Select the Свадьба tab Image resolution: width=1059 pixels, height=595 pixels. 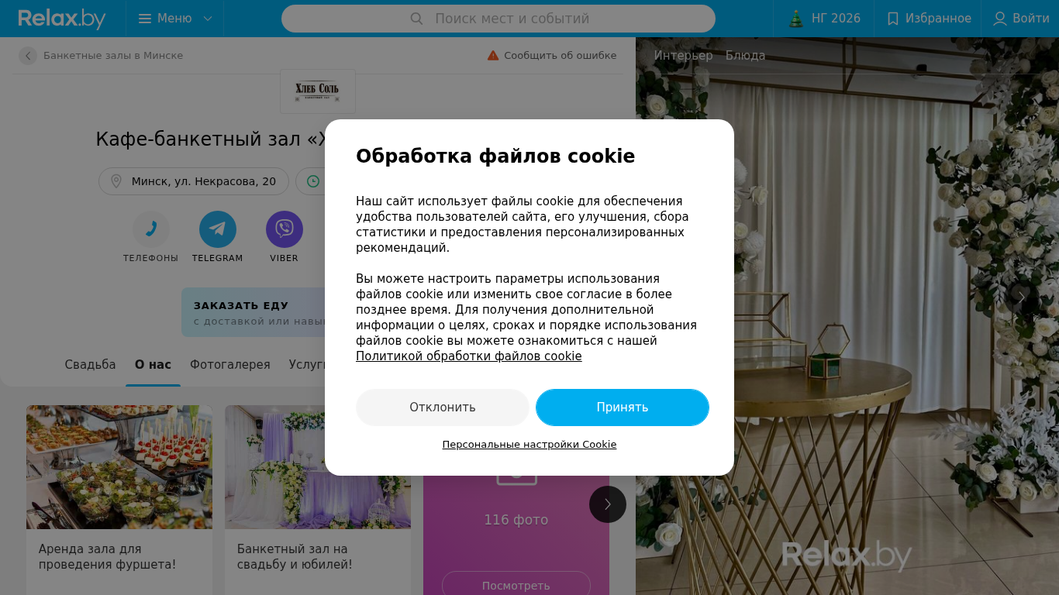click(x=91, y=365)
